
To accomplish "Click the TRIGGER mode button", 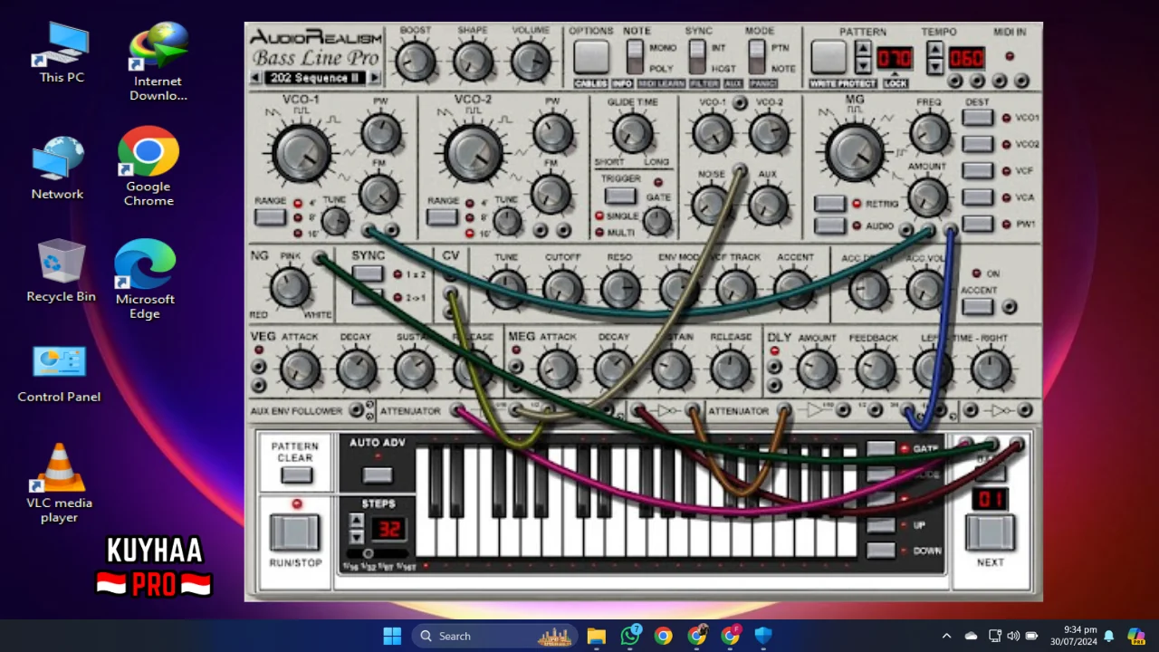I will [x=620, y=195].
